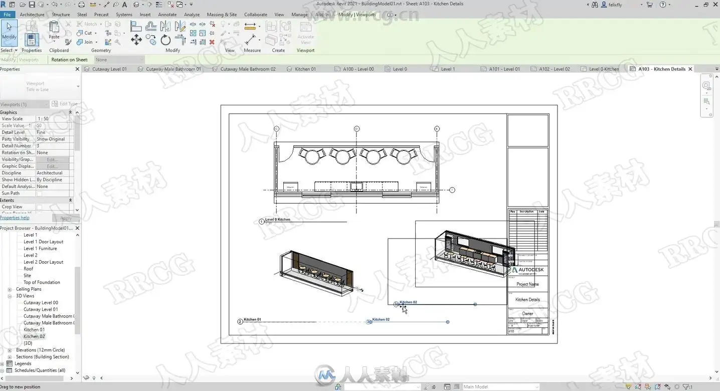Click the help question mark icon
The image size is (720, 391).
(x=662, y=5)
